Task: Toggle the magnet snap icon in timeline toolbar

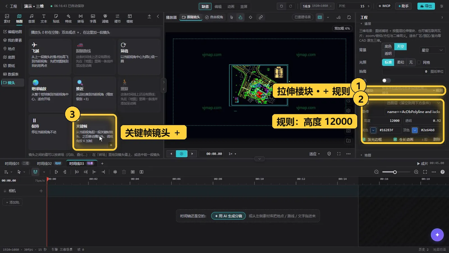Action: [35, 172]
